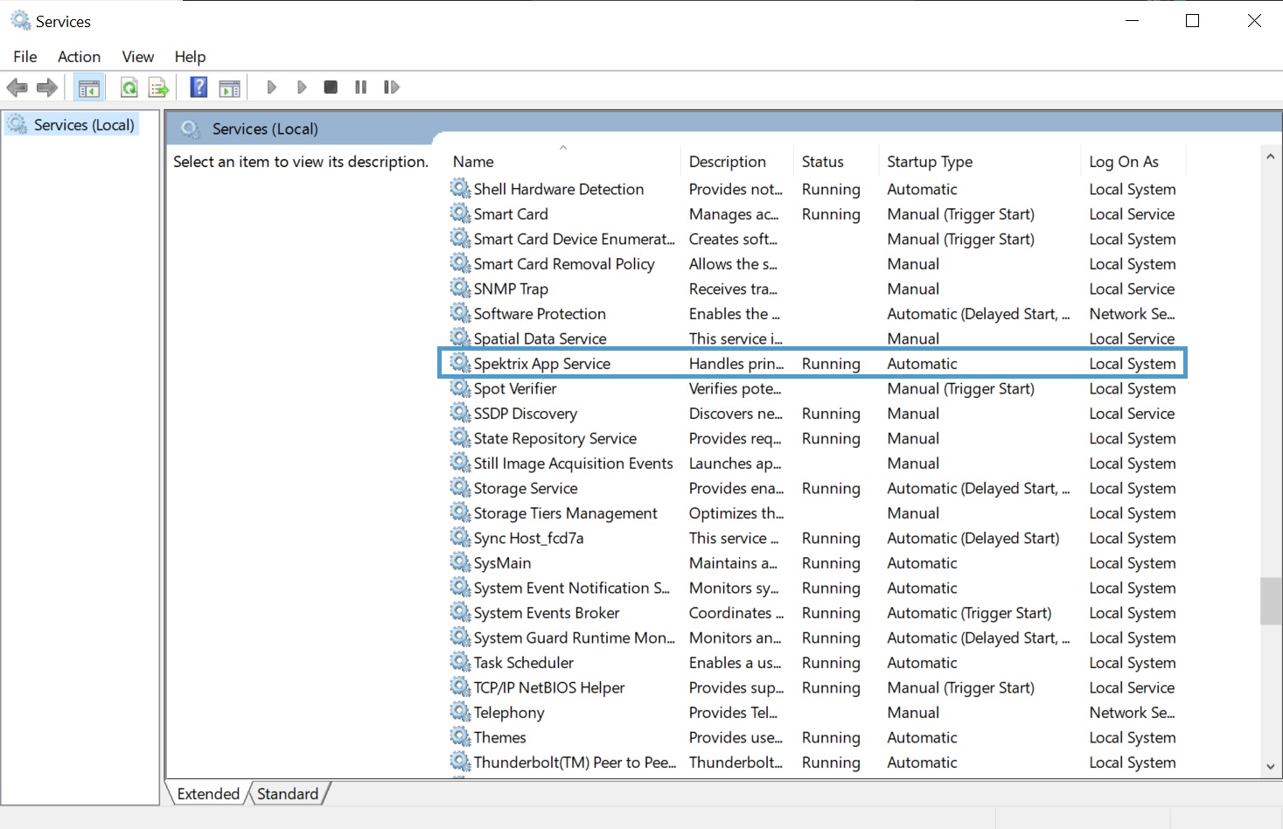Click 'Verifies pote...' description of Spot Verifier

[x=735, y=388]
